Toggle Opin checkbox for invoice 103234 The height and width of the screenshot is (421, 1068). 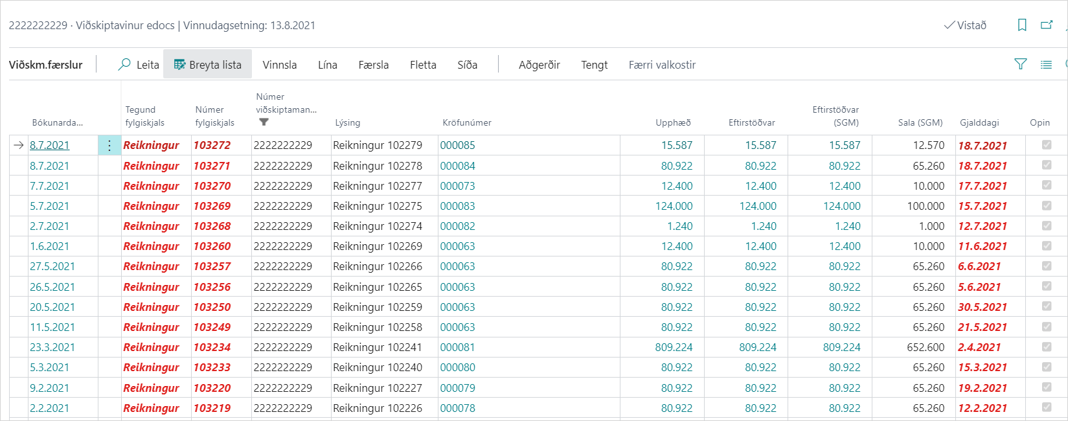click(x=1047, y=347)
